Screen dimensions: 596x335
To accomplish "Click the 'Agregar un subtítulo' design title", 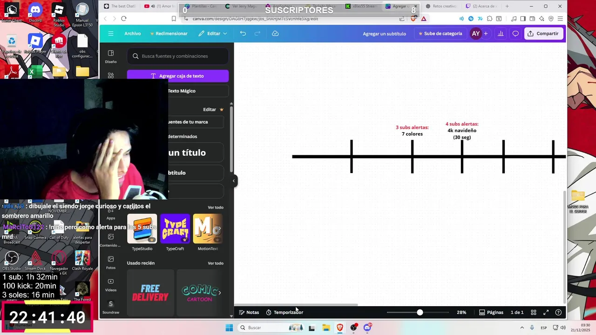I will [384, 33].
